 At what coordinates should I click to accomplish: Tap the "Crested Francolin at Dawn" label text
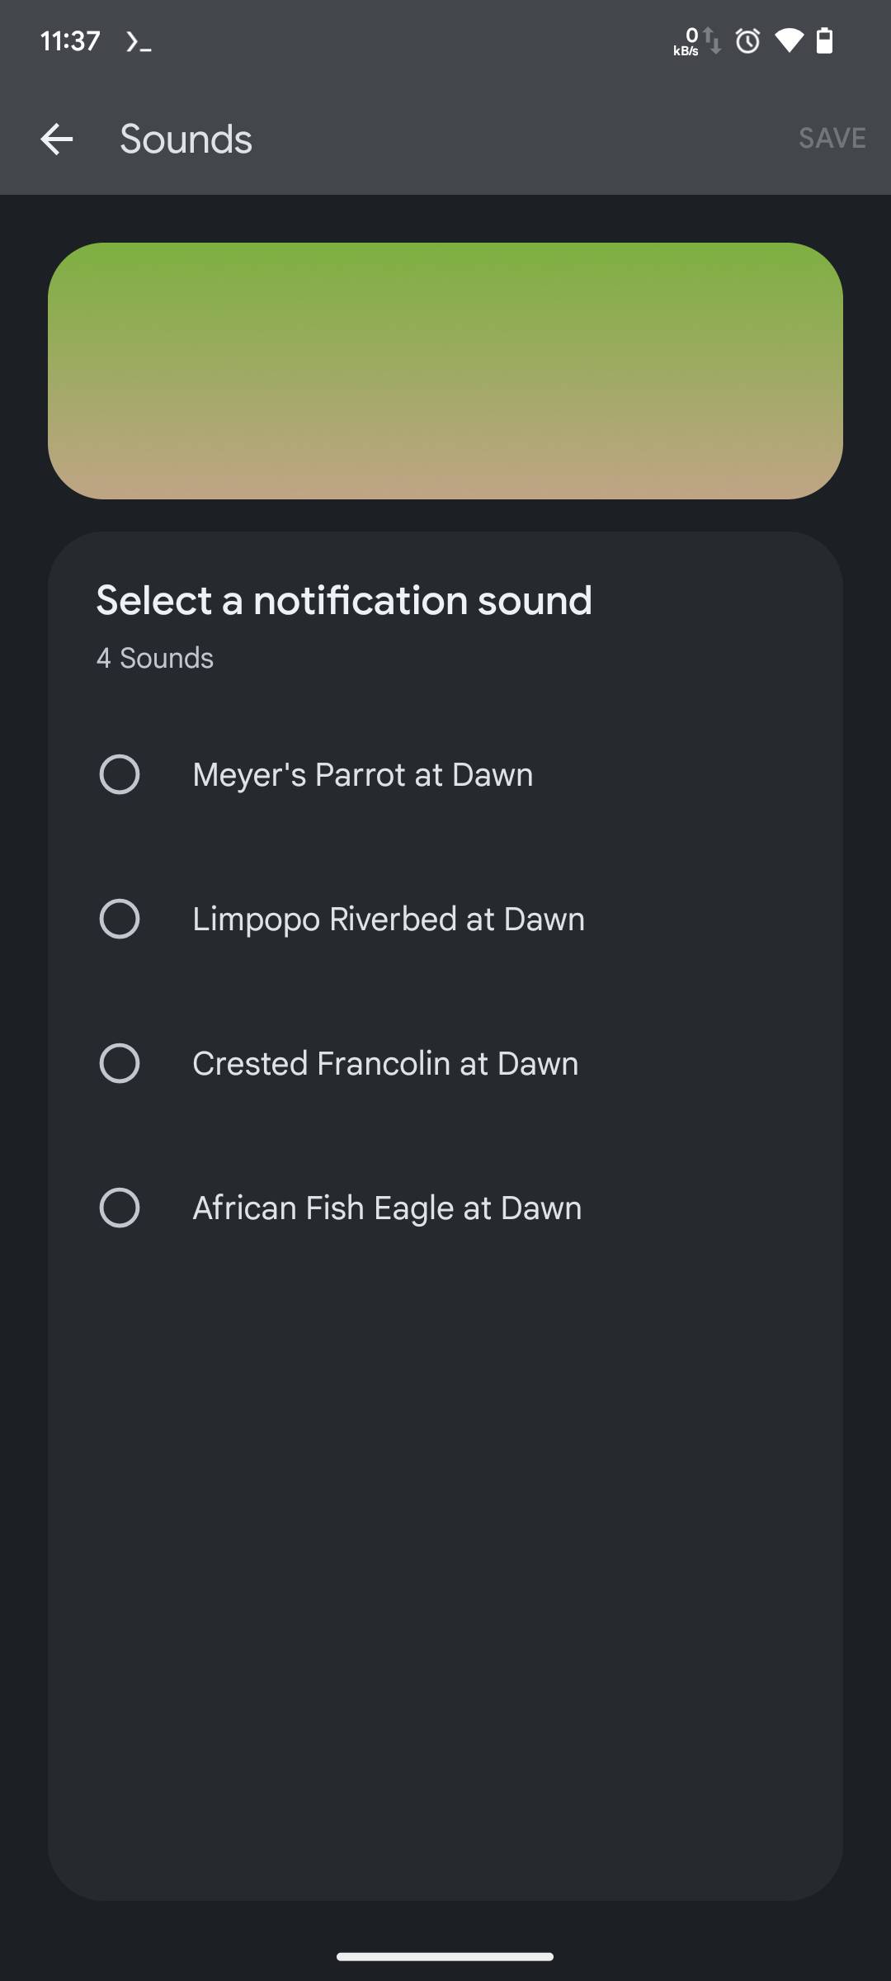coord(385,1063)
